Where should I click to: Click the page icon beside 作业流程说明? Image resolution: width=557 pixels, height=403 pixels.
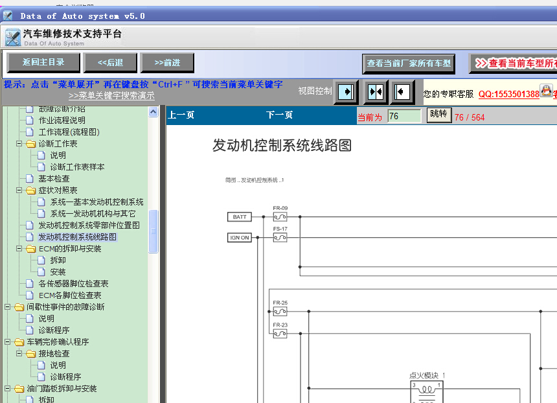(30, 120)
